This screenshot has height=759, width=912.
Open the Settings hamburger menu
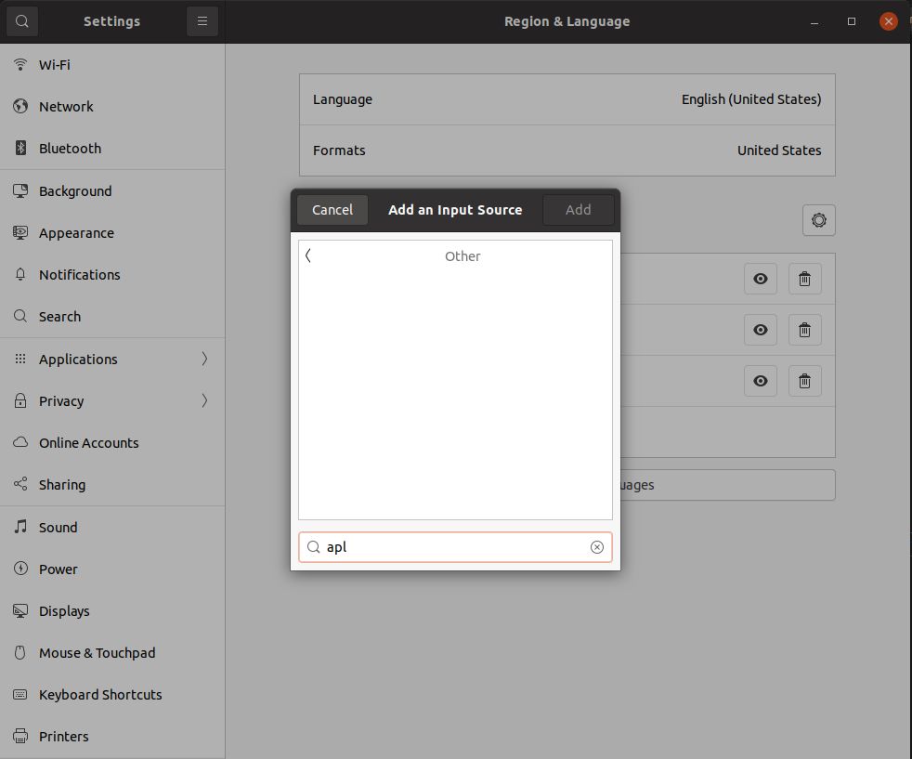[202, 21]
